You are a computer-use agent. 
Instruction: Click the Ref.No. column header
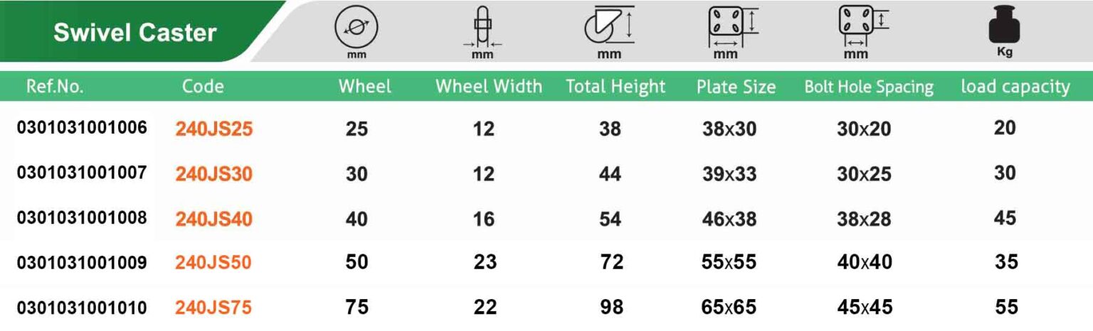(55, 87)
